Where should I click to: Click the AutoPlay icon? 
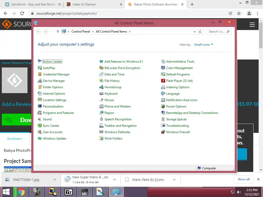tap(40, 68)
